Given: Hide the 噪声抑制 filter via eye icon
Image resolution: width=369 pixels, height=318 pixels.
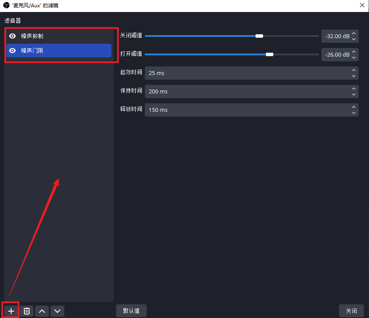Looking at the screenshot, I should 13,36.
